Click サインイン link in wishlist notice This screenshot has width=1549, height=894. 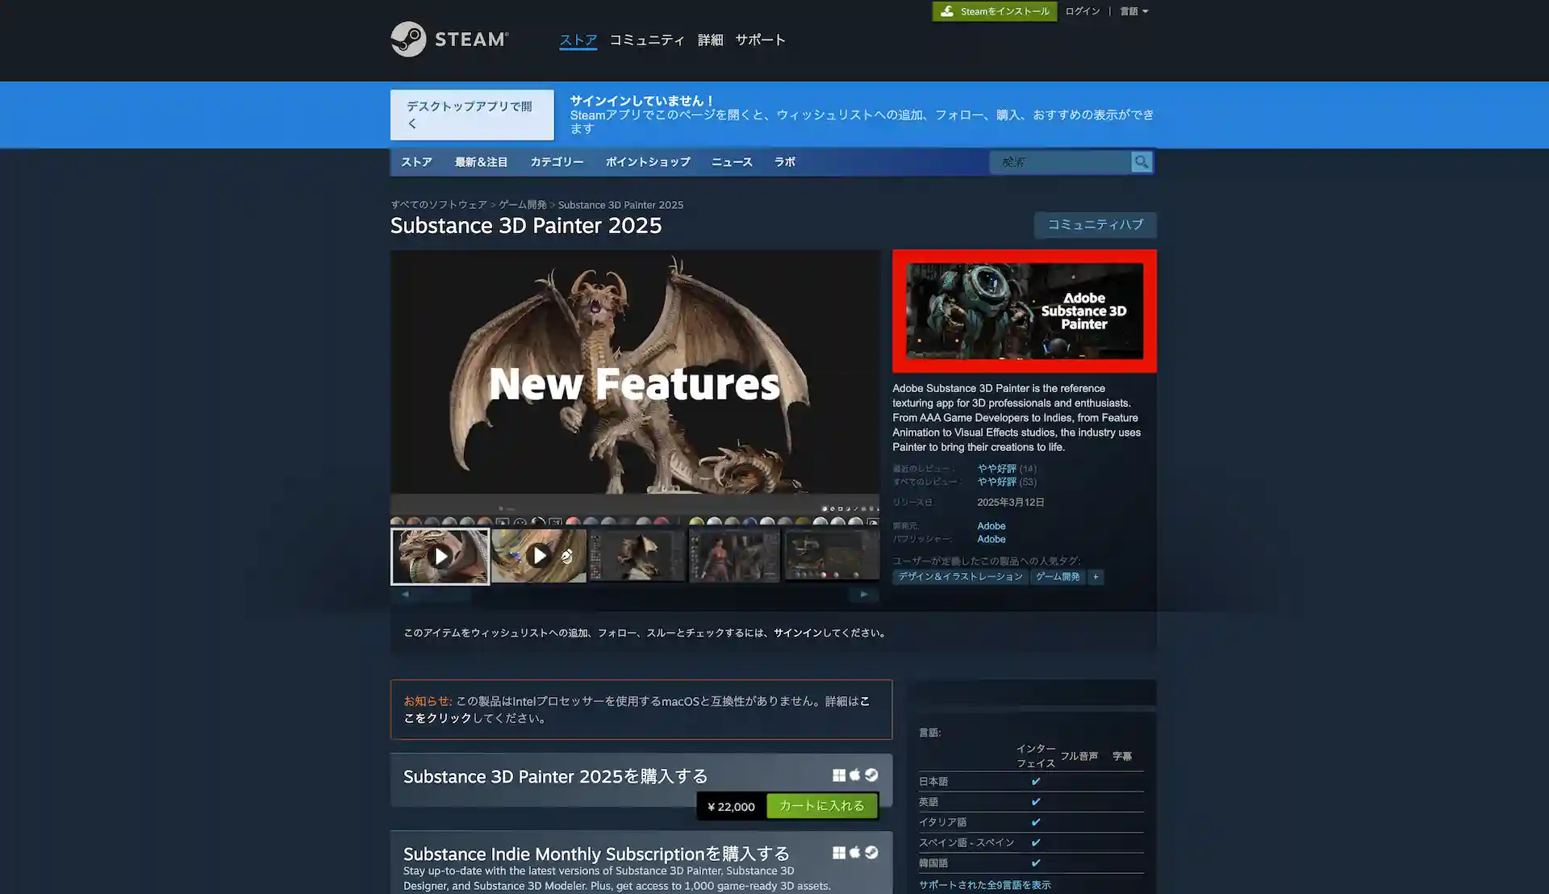point(798,633)
